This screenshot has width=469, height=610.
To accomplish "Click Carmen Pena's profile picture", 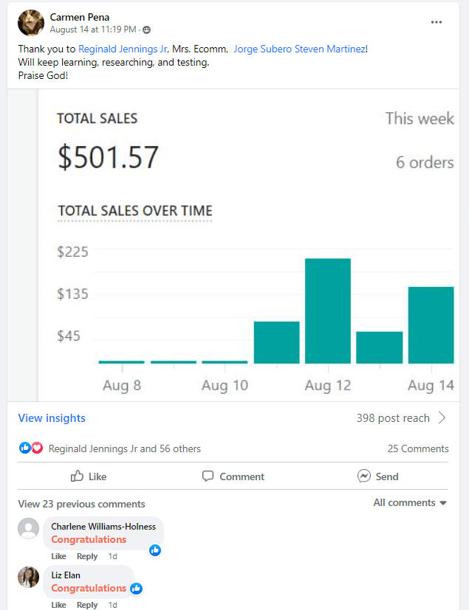I will pos(30,23).
